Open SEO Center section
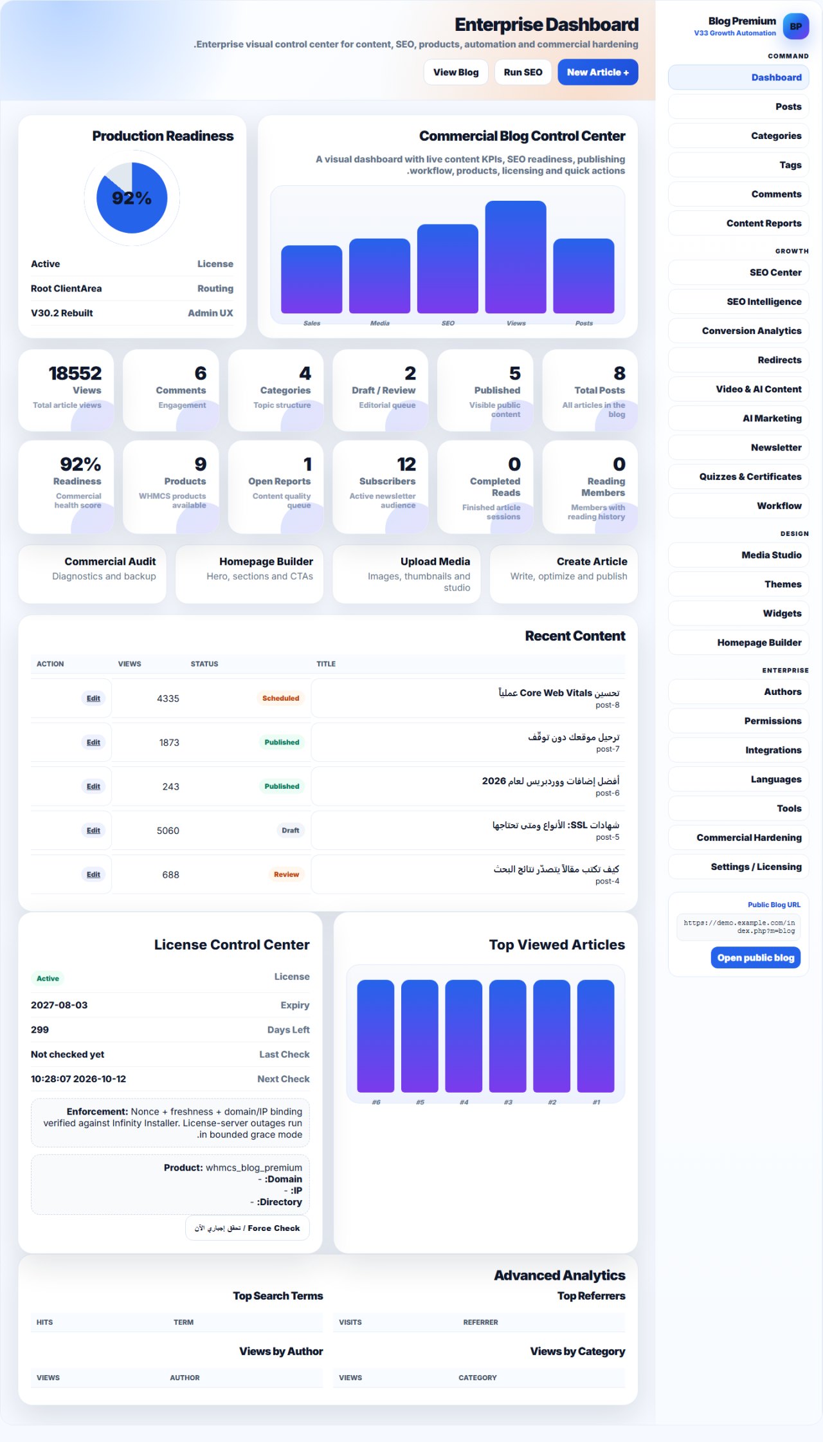823x1442 pixels. tap(738, 272)
